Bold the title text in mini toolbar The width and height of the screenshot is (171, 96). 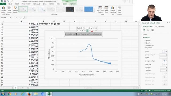tap(78, 31)
